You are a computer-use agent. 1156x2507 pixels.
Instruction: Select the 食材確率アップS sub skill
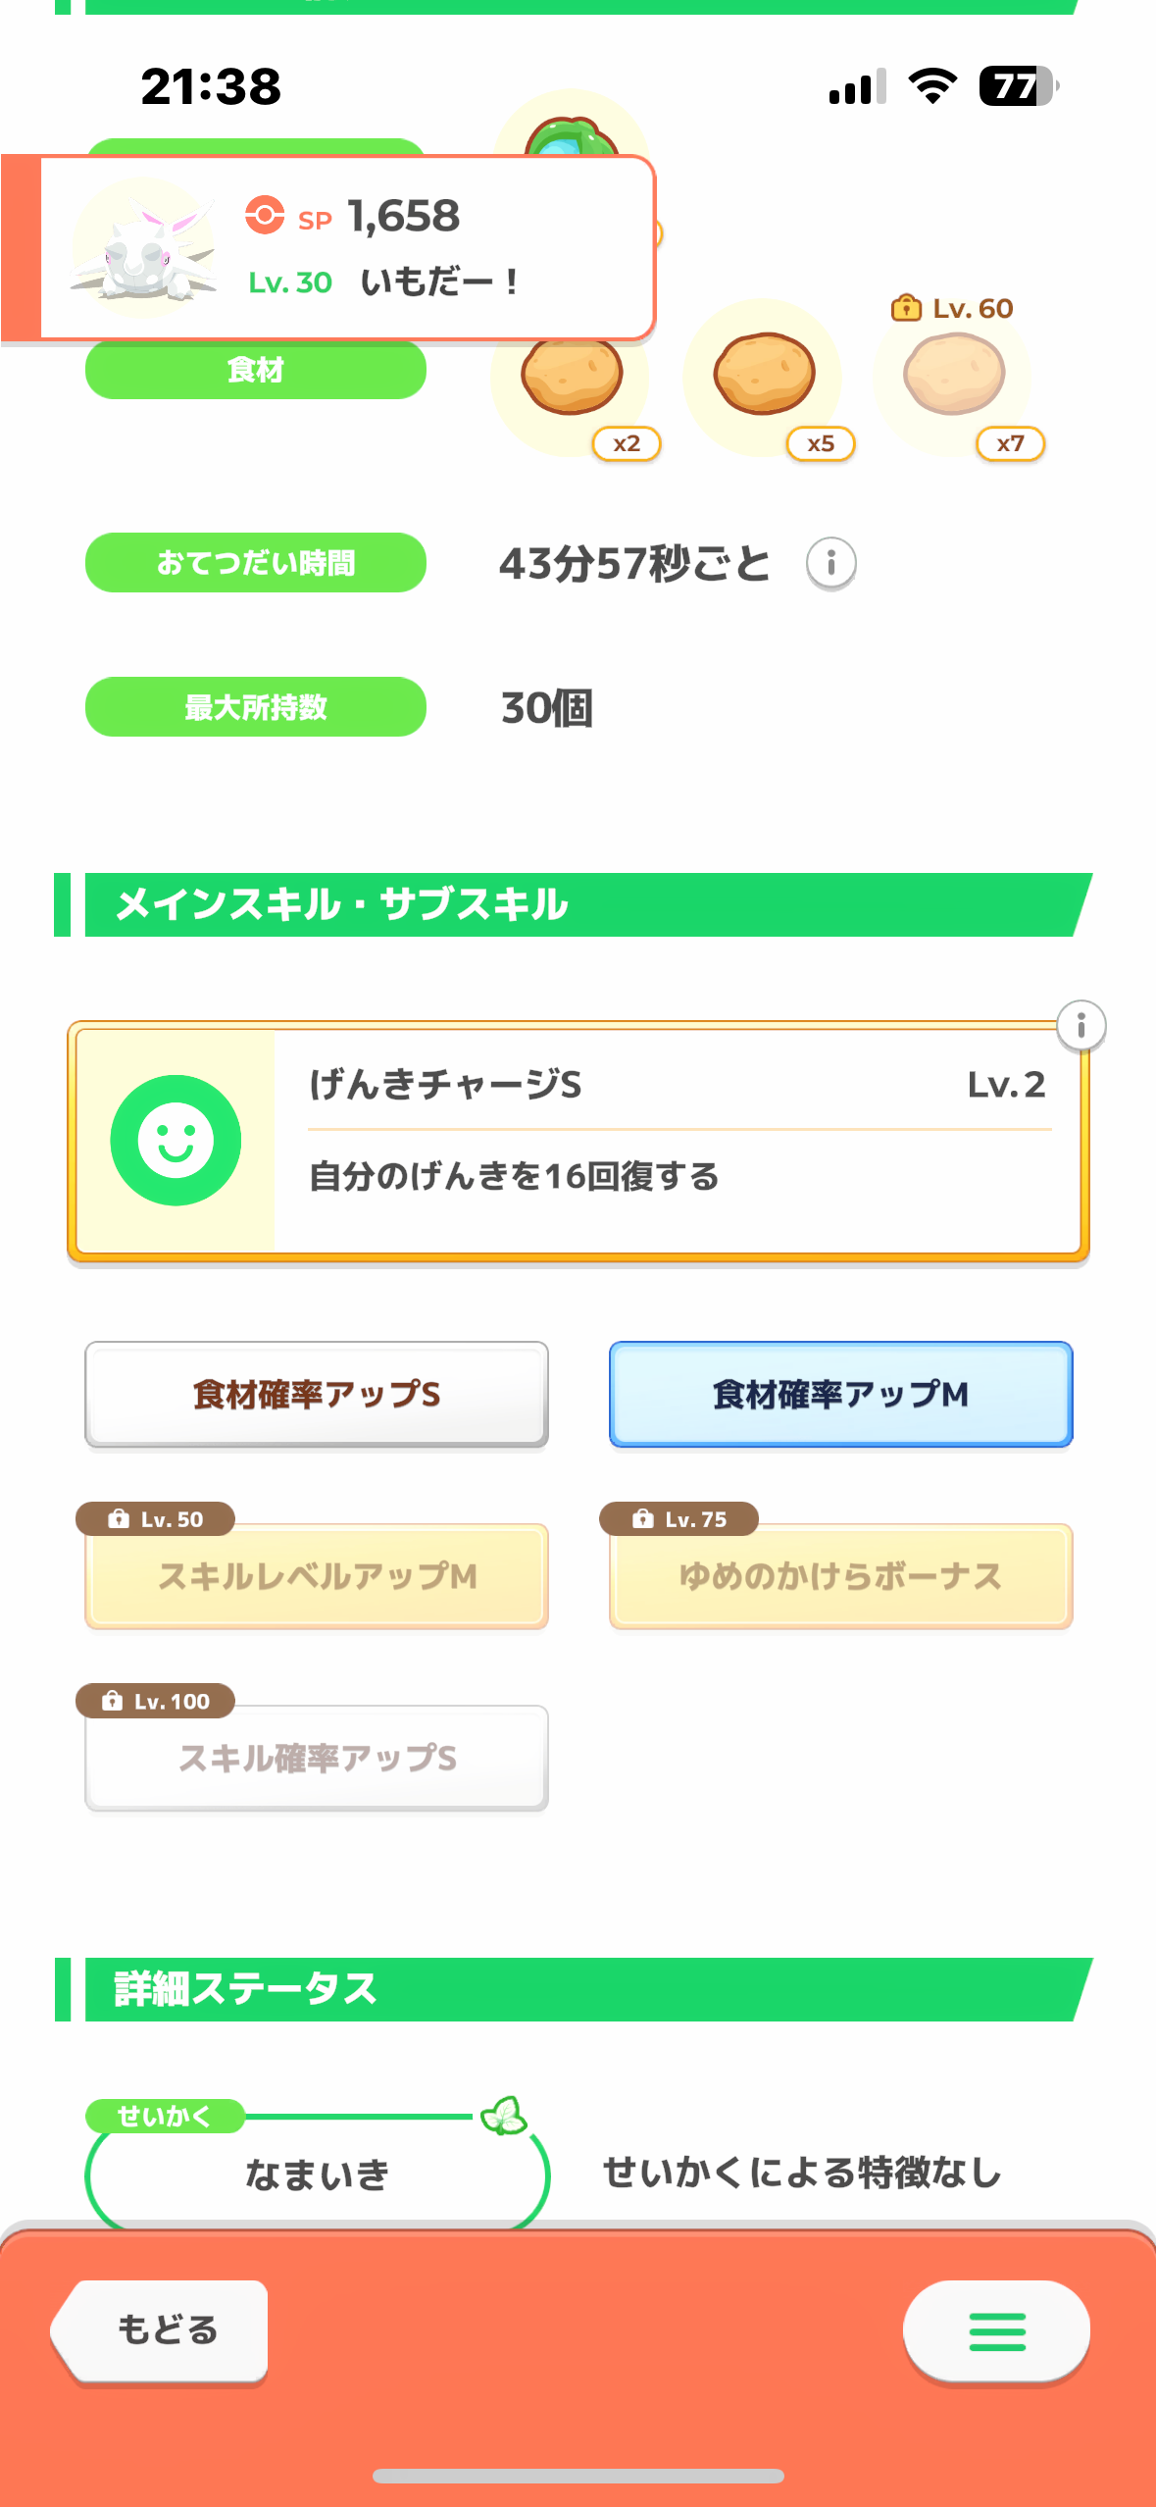click(x=316, y=1394)
